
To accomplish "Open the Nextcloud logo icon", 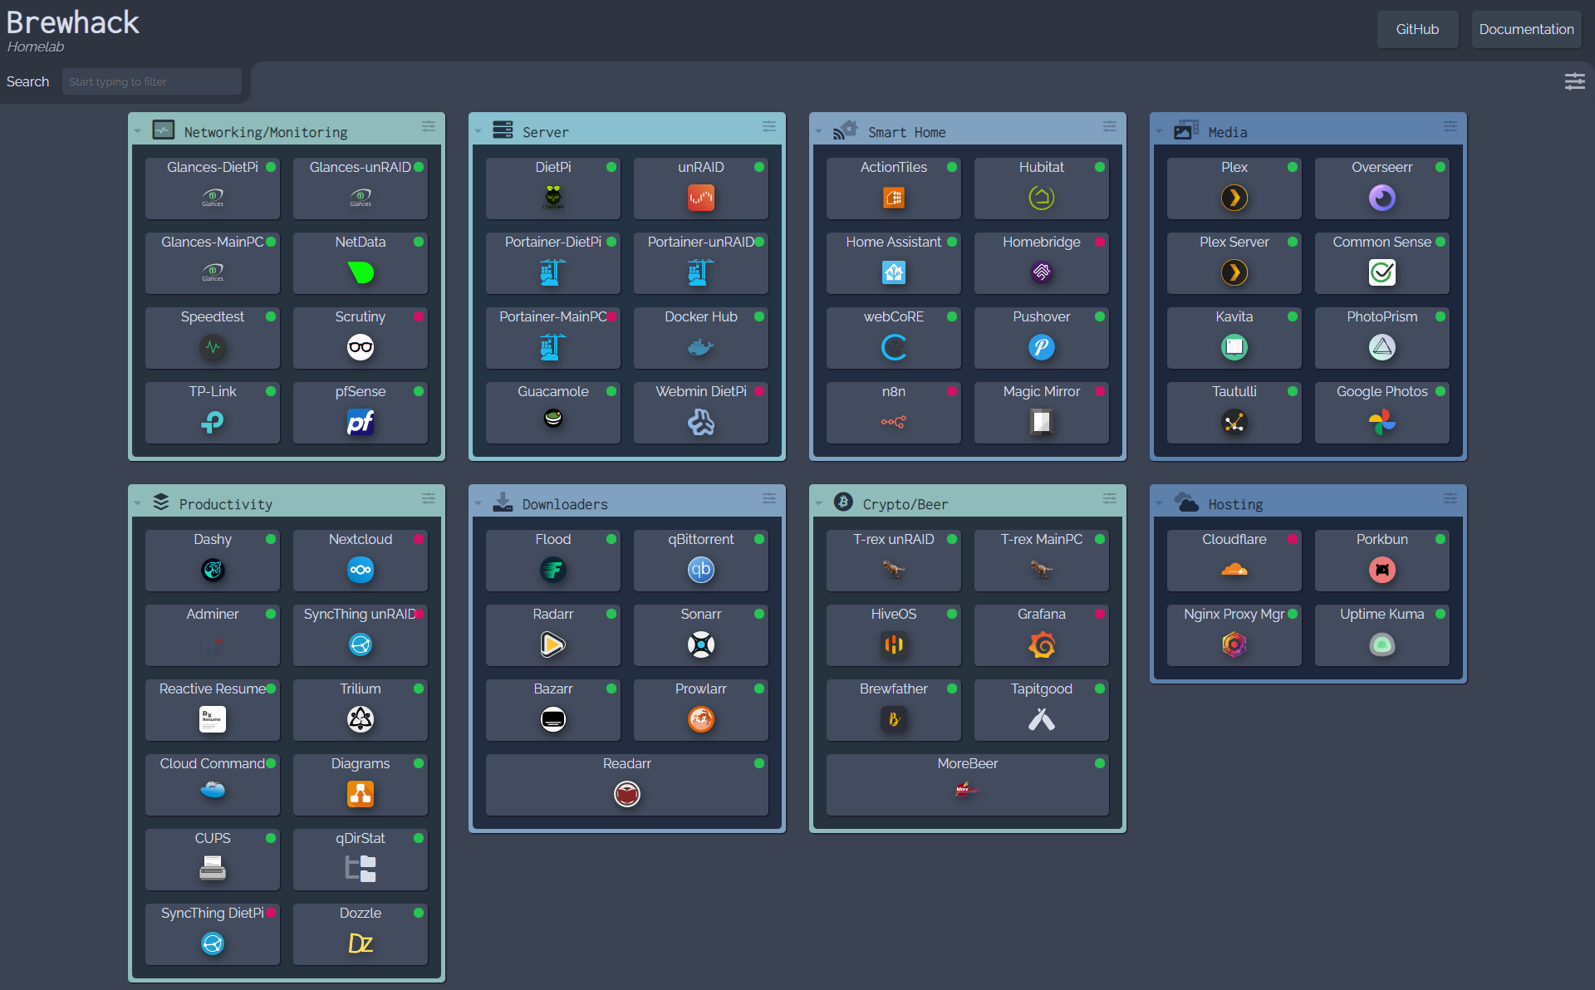I will (360, 570).
